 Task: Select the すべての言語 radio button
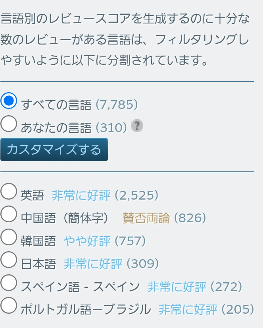click(x=9, y=101)
